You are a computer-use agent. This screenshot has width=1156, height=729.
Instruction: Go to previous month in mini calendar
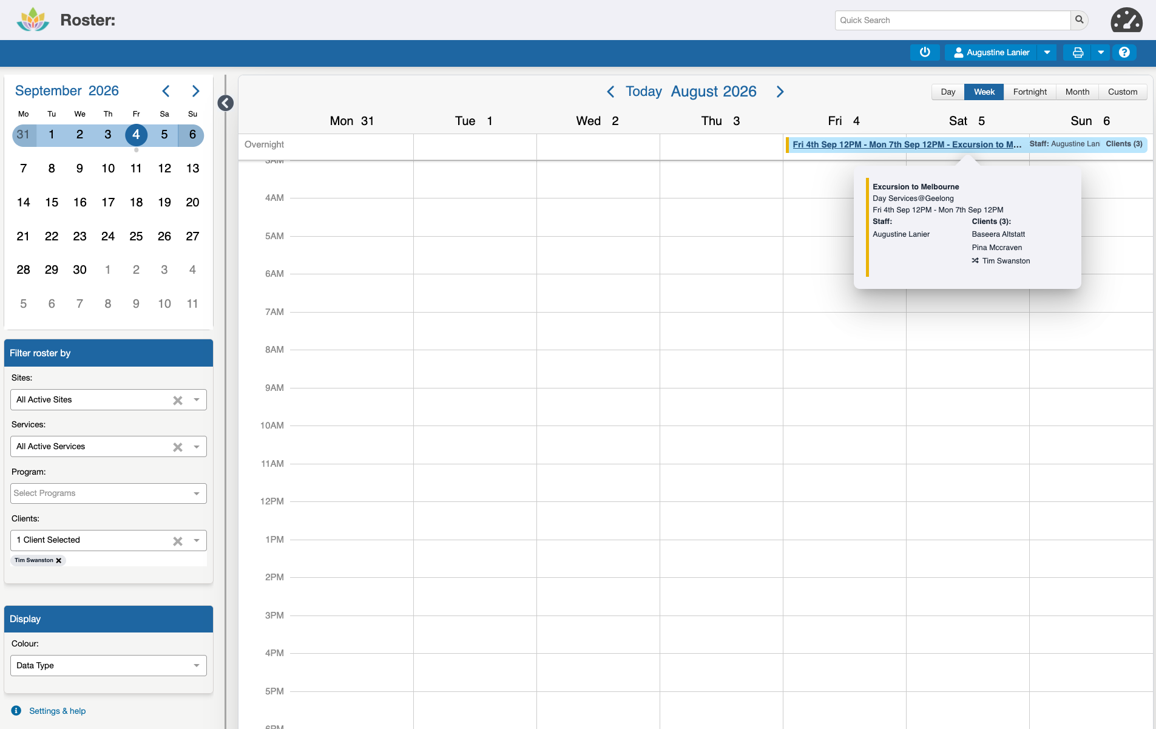pos(166,91)
